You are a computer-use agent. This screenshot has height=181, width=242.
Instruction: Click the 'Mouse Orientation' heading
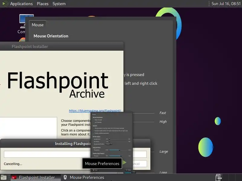[x=51, y=36]
